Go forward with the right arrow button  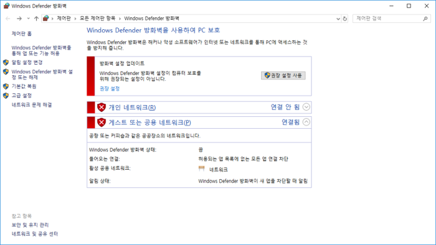click(x=19, y=19)
